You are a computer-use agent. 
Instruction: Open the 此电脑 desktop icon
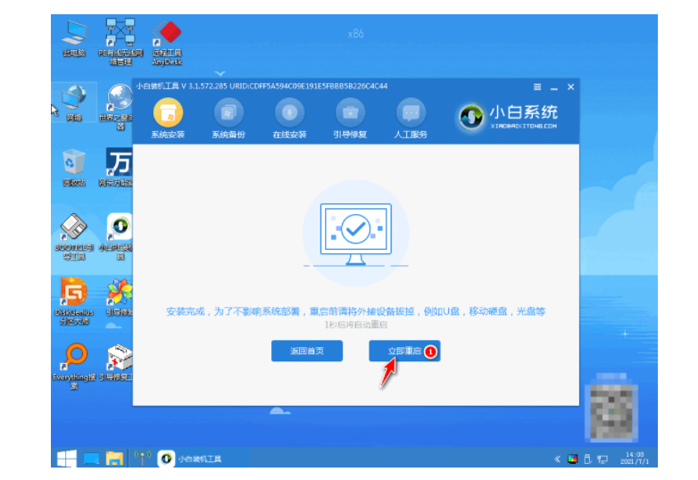coord(74,37)
